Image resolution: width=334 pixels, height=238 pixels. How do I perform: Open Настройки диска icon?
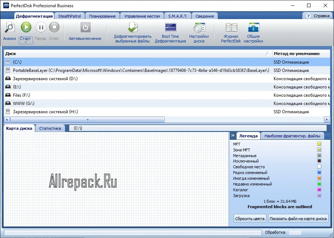click(x=199, y=28)
